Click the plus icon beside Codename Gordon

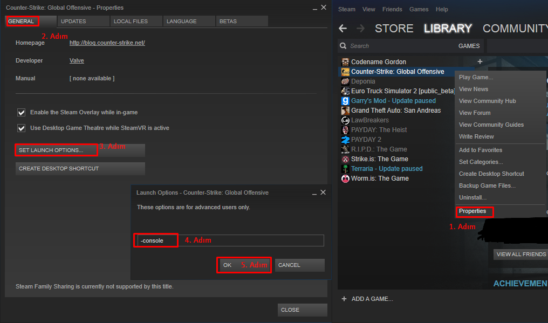click(x=480, y=61)
